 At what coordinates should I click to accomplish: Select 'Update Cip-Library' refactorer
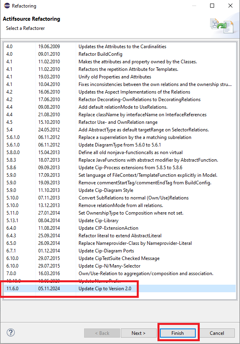[98, 221]
